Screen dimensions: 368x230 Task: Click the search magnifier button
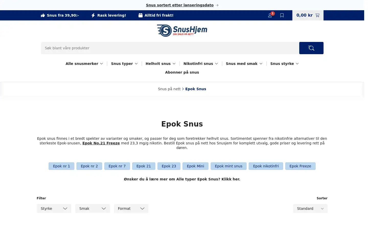pyautogui.click(x=311, y=48)
